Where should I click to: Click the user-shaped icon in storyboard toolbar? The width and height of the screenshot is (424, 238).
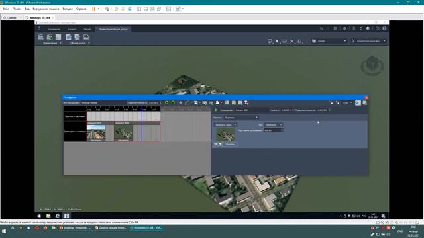click(x=217, y=103)
